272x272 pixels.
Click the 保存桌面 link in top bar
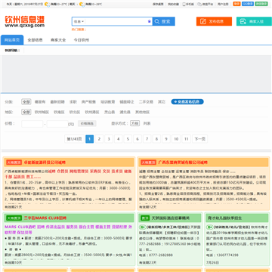tap(158, 4)
